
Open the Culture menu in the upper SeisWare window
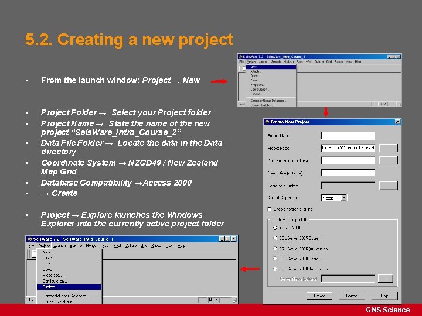click(319, 62)
